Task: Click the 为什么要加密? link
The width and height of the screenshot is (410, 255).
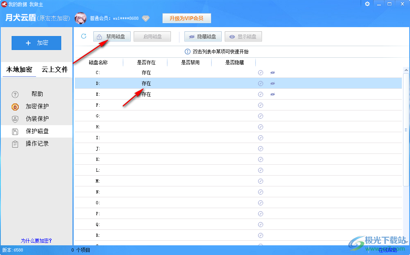Action: (36, 241)
